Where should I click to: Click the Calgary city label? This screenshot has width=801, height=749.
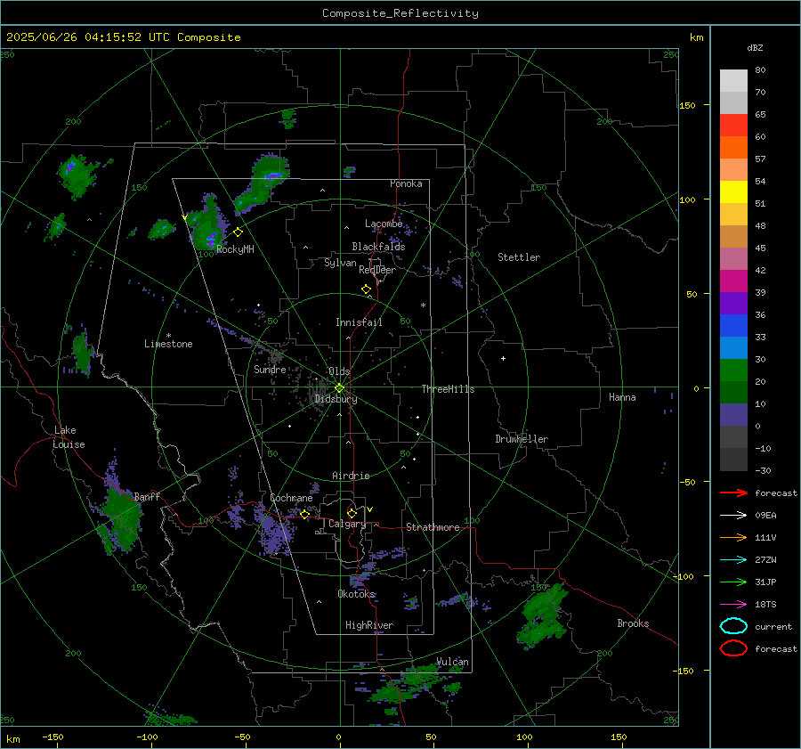tap(347, 524)
